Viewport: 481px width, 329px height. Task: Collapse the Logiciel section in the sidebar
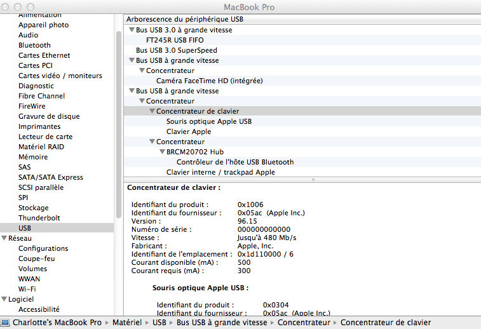(4, 299)
